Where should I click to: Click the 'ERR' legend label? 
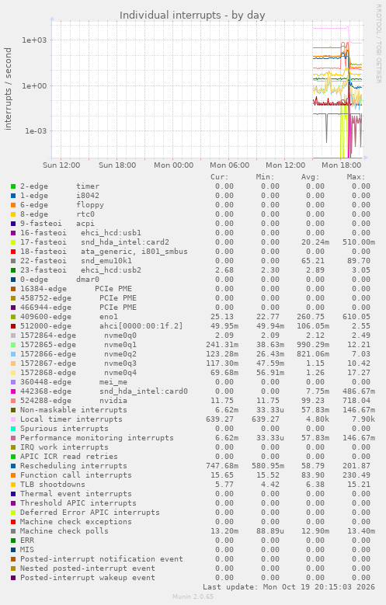point(27,541)
